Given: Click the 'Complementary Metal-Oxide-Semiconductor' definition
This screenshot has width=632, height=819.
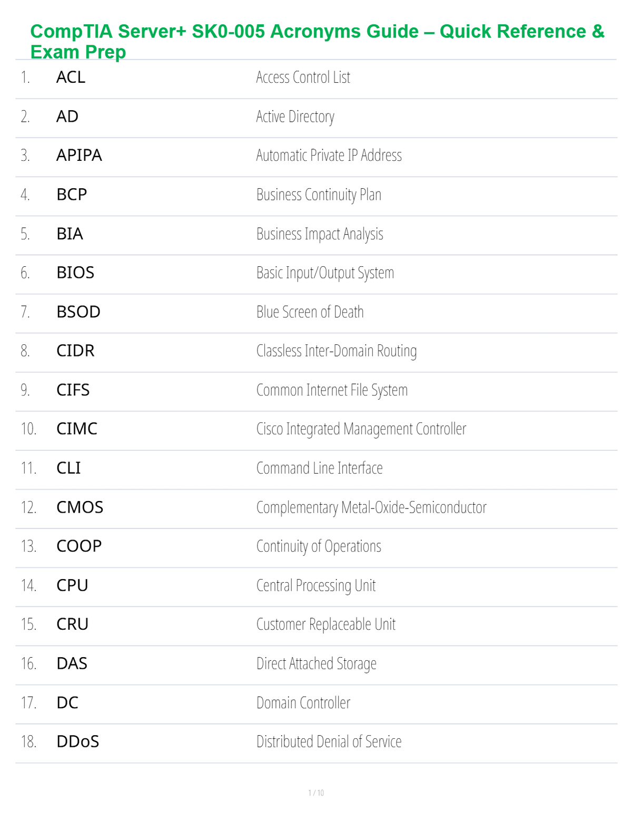Looking at the screenshot, I should point(371,507).
